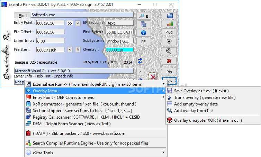Click the External exe Run shortcut icon
261x157 pixels.
(28, 84)
